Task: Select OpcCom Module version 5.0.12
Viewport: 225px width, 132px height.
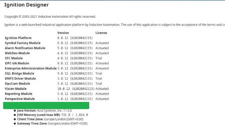Action: point(75,84)
